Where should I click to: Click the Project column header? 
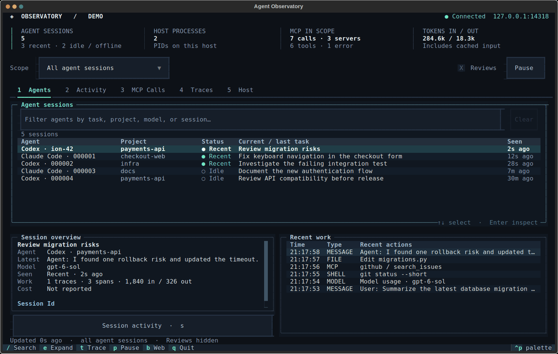[133, 142]
